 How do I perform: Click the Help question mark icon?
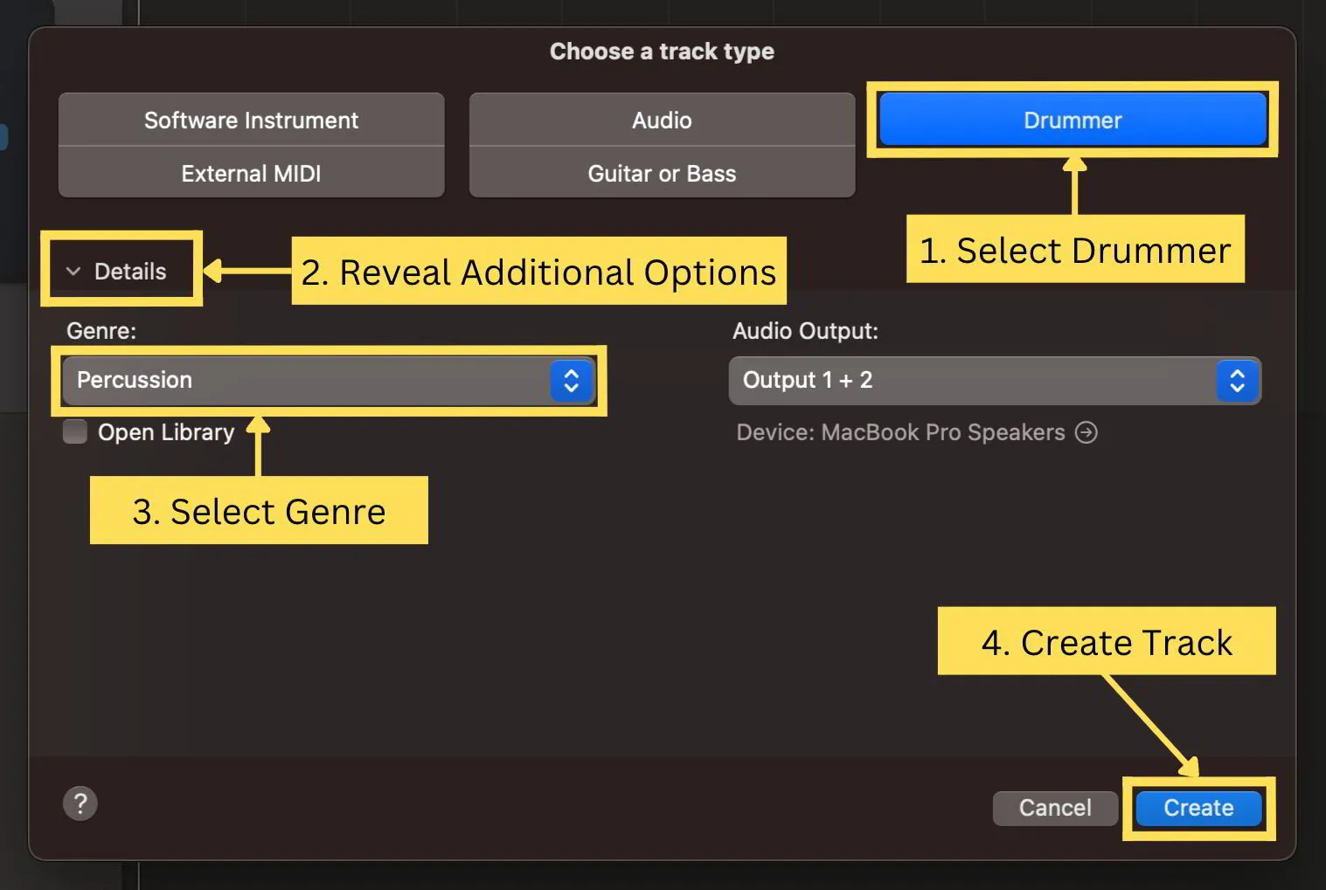tap(80, 803)
